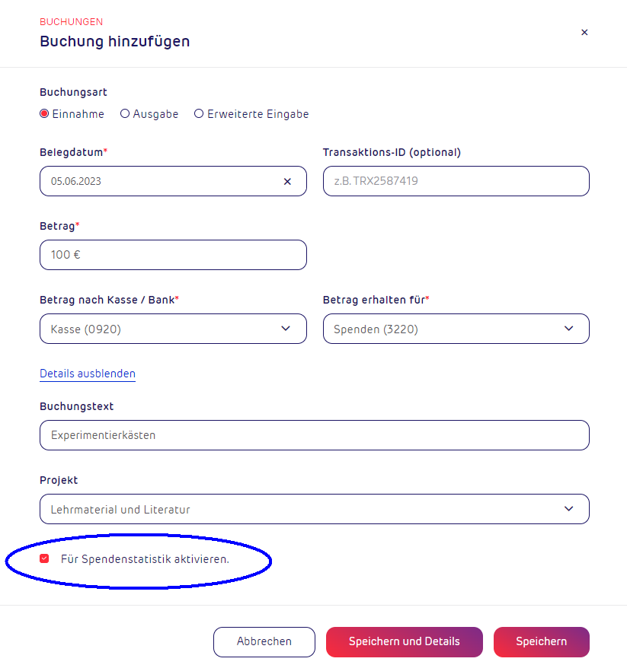The height and width of the screenshot is (668, 627).
Task: Uncheck Für Spendenstatistik aktivieren checkbox
Action: [x=44, y=558]
